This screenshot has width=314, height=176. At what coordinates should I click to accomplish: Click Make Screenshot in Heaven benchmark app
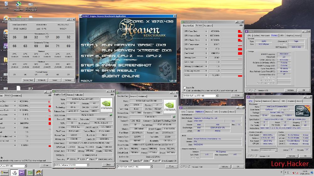[x=127, y=65]
